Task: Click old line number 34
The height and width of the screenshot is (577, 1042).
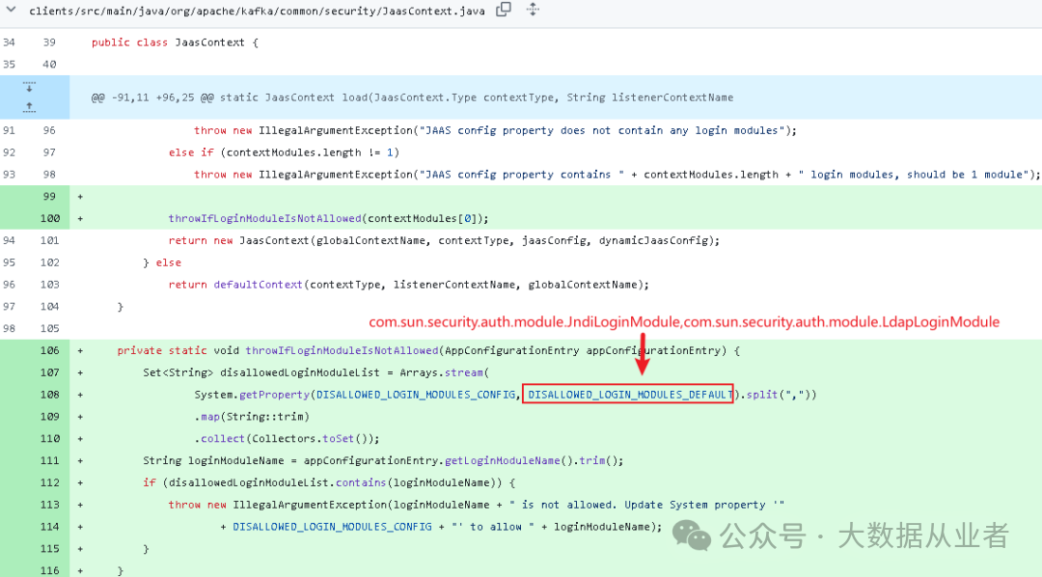Action: 9,41
